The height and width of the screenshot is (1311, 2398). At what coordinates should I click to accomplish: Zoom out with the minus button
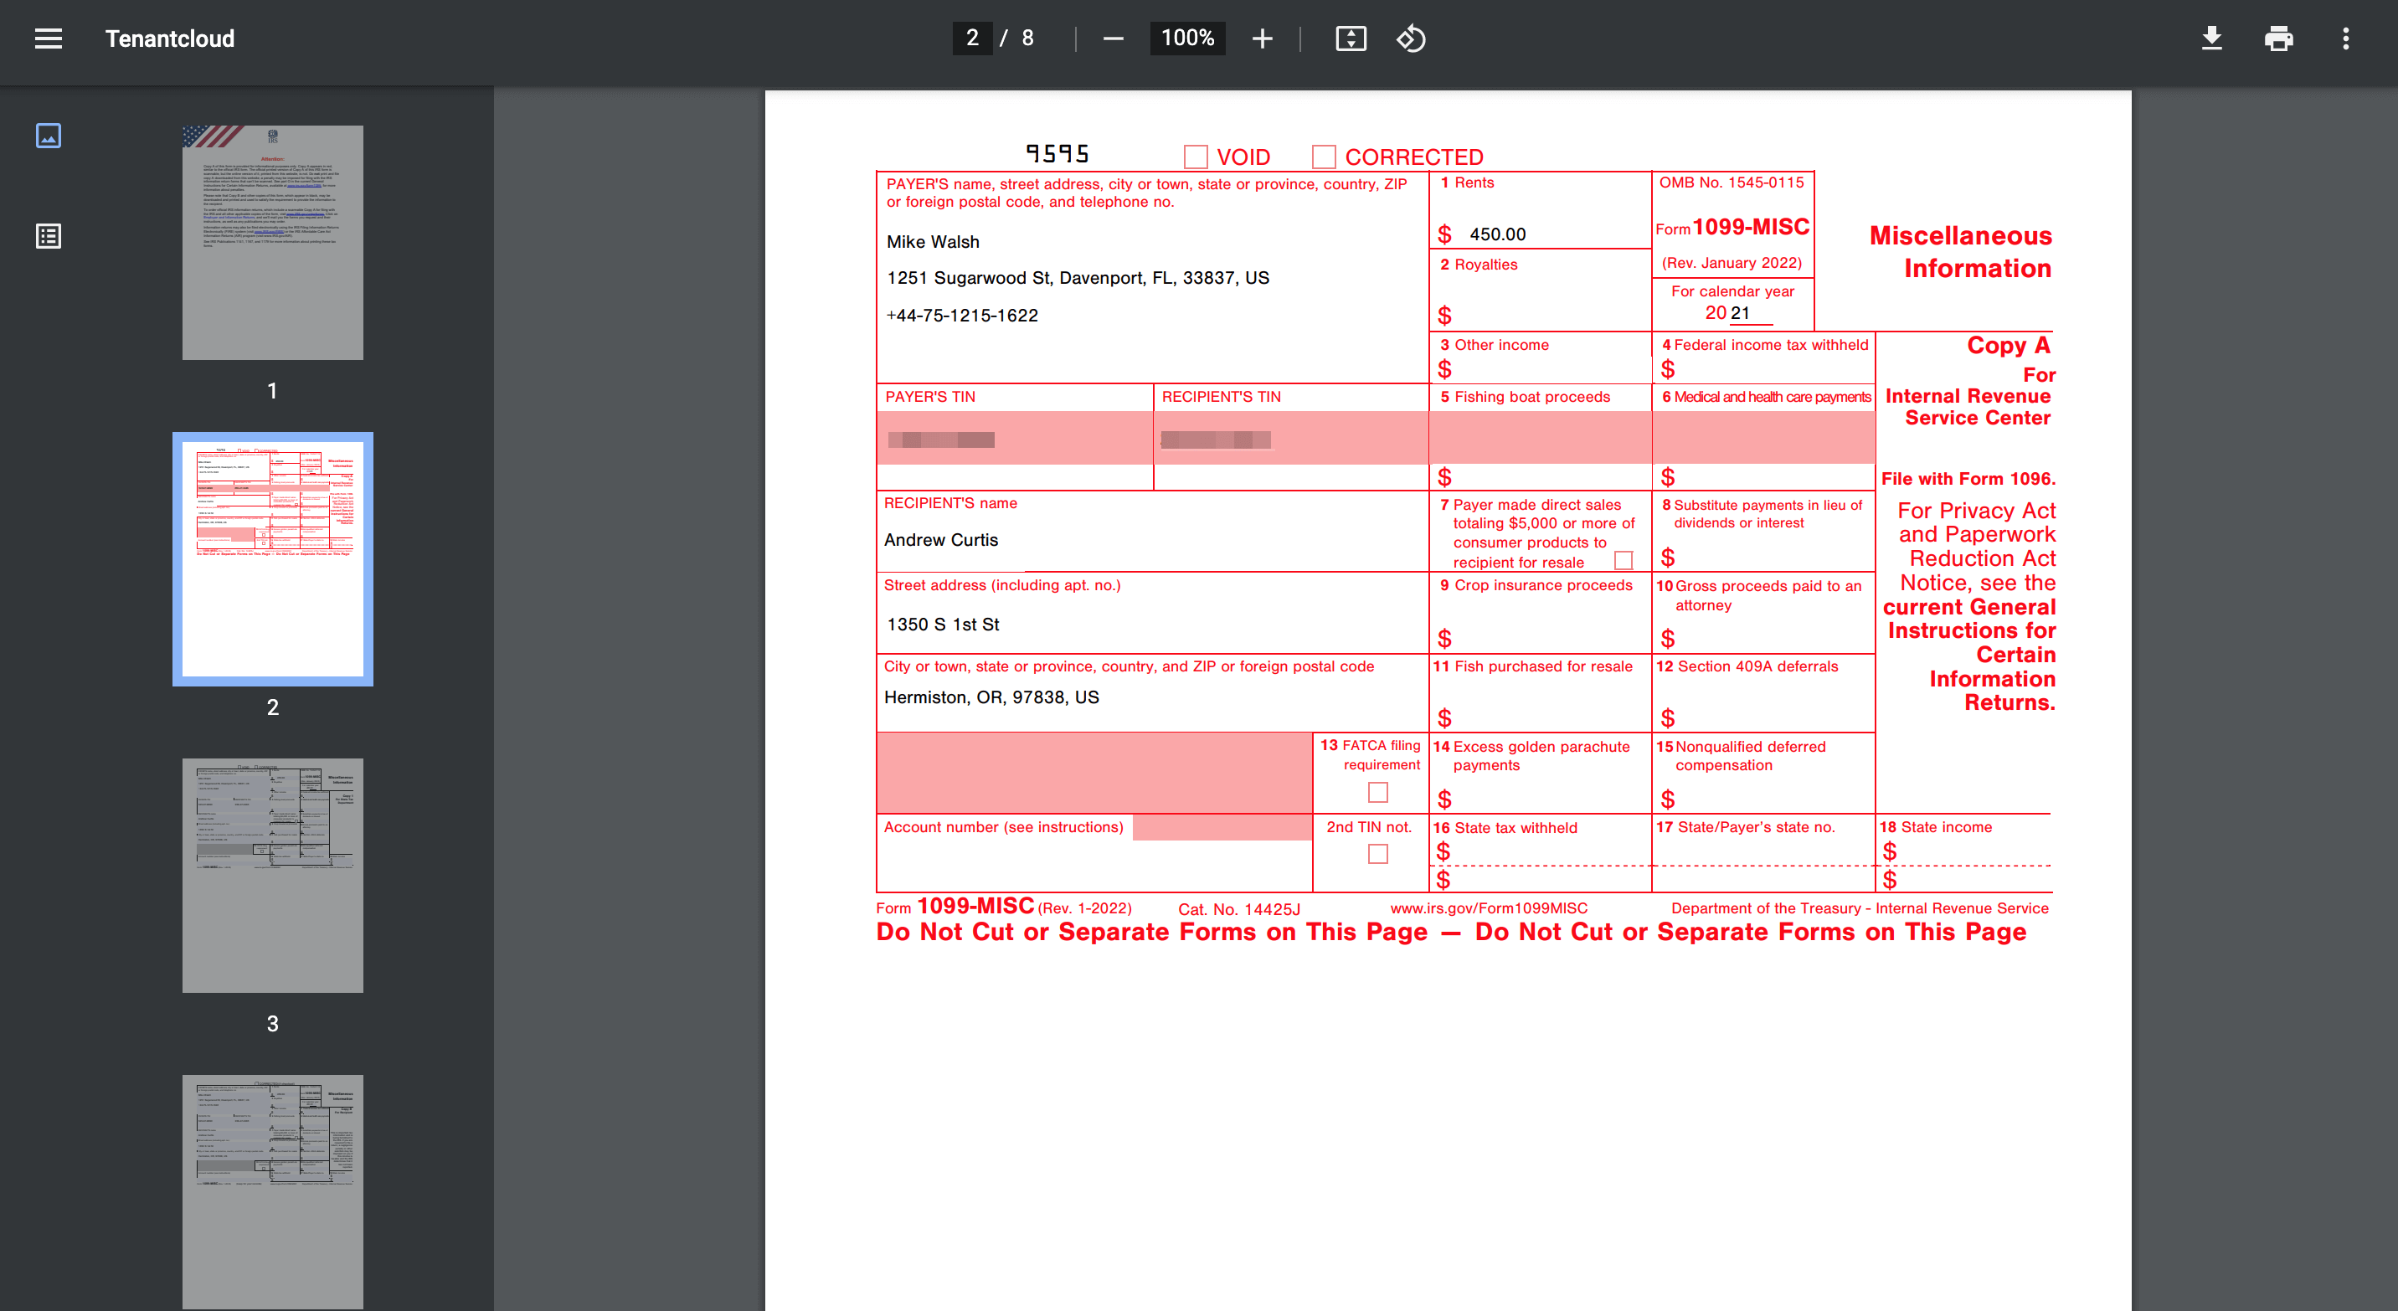(x=1114, y=39)
